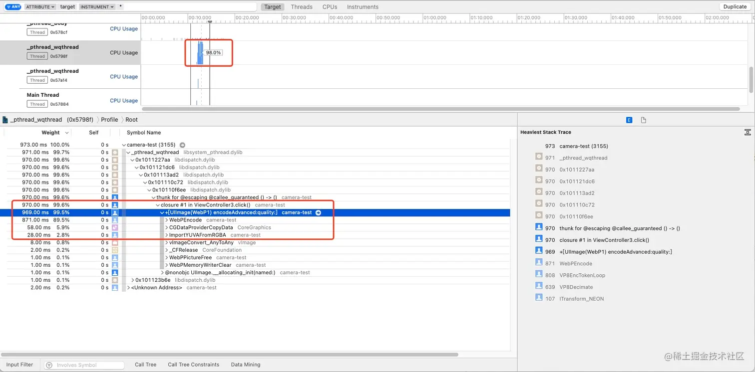This screenshot has width=755, height=372.
Task: Click focus arrow on the encodeAdvanced:quality: row
Action: 318,212
